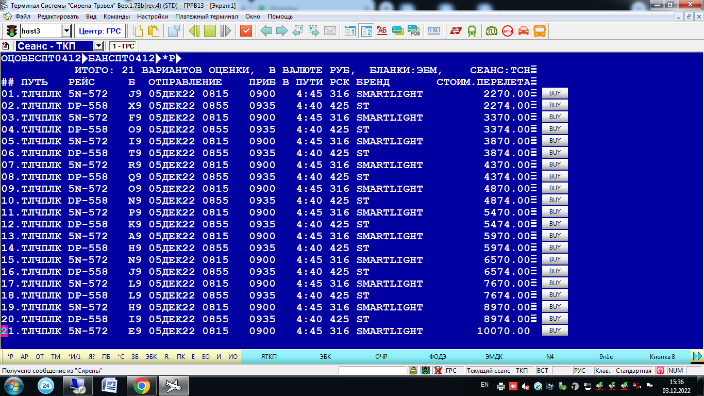Click the traffic light connection icon in toolbar

11,31
